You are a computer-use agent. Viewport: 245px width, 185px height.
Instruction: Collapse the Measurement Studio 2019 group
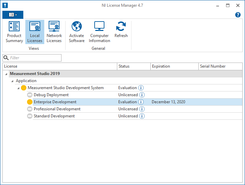click(x=6, y=74)
